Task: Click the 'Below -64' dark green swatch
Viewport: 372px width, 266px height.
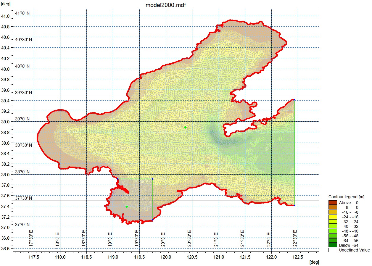Action: 333,245
